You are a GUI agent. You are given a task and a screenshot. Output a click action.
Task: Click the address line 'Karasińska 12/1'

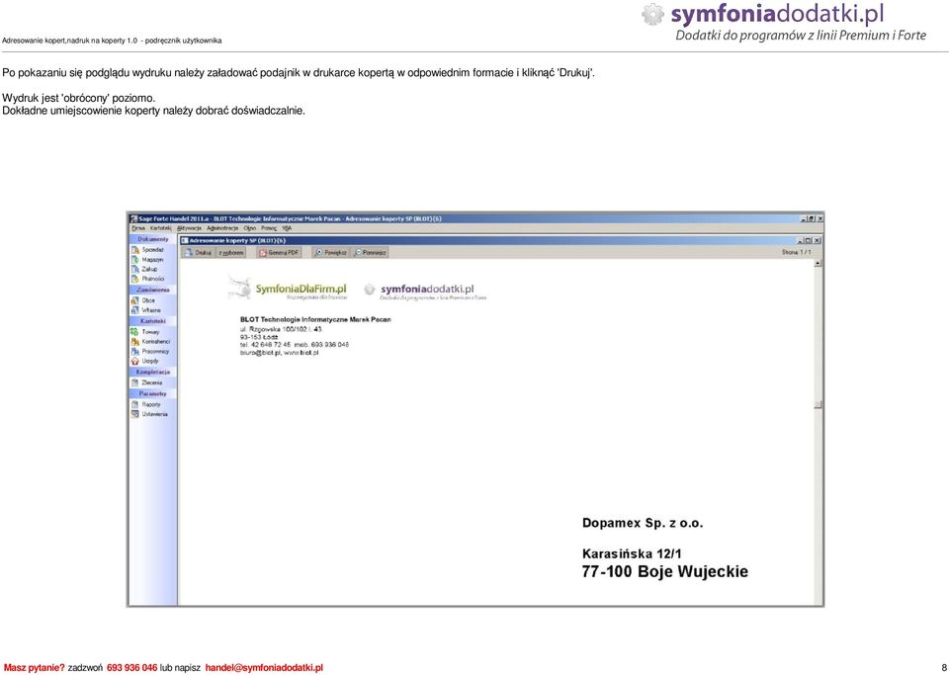[x=632, y=553]
